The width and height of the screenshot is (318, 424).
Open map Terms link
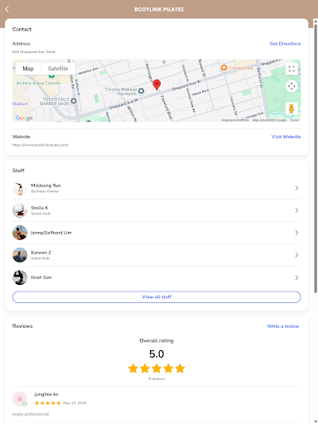tap(295, 120)
